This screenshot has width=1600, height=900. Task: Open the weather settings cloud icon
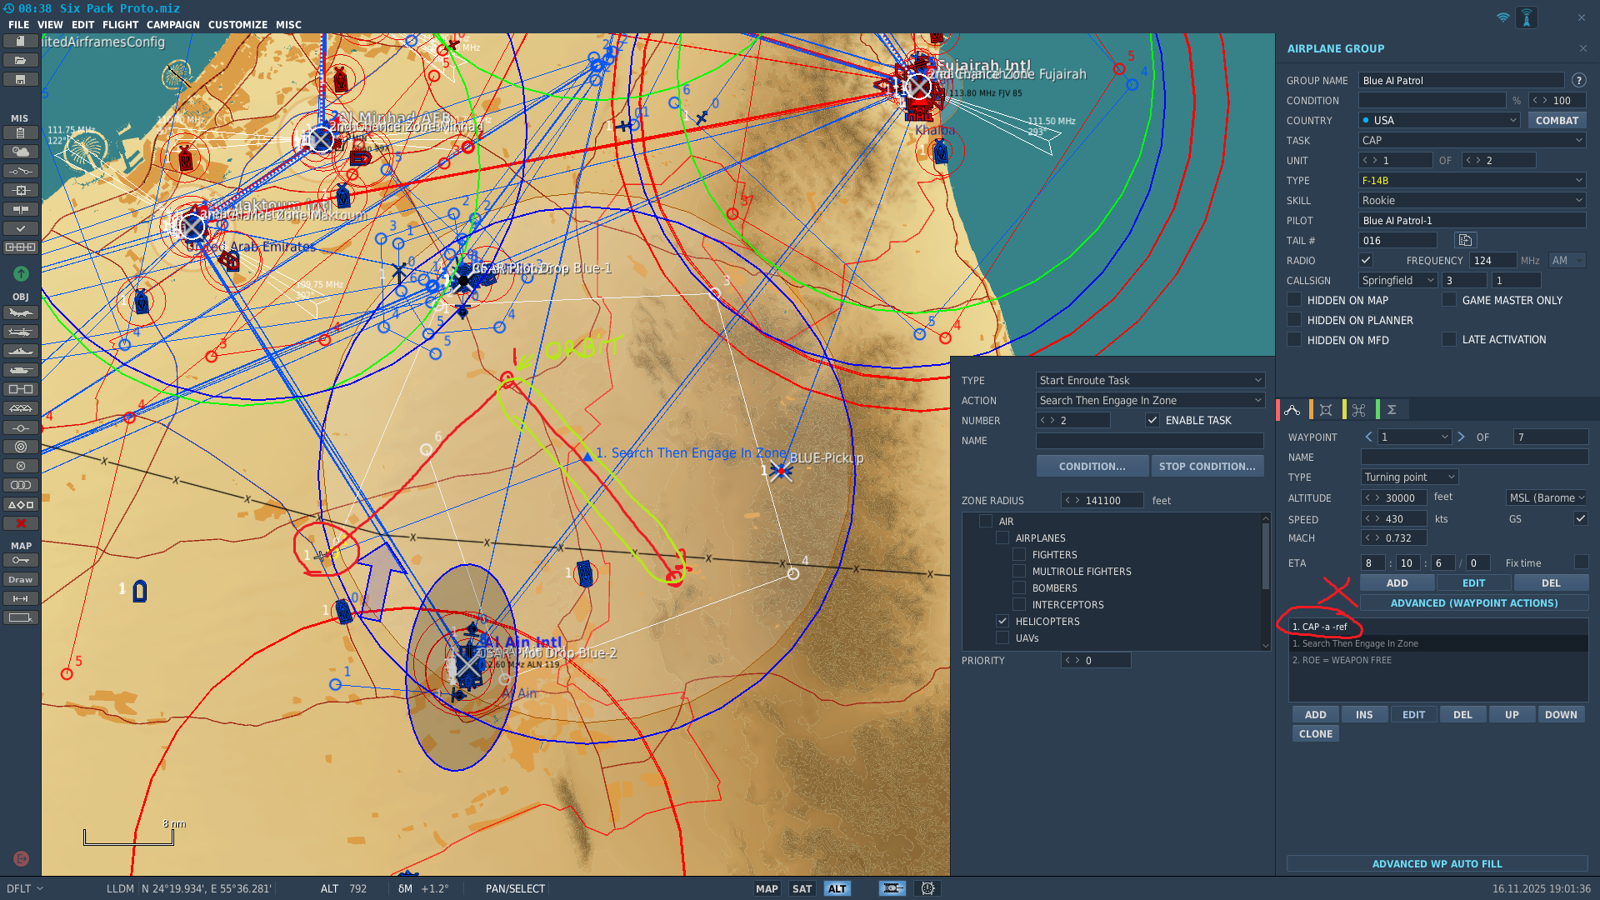tap(21, 152)
